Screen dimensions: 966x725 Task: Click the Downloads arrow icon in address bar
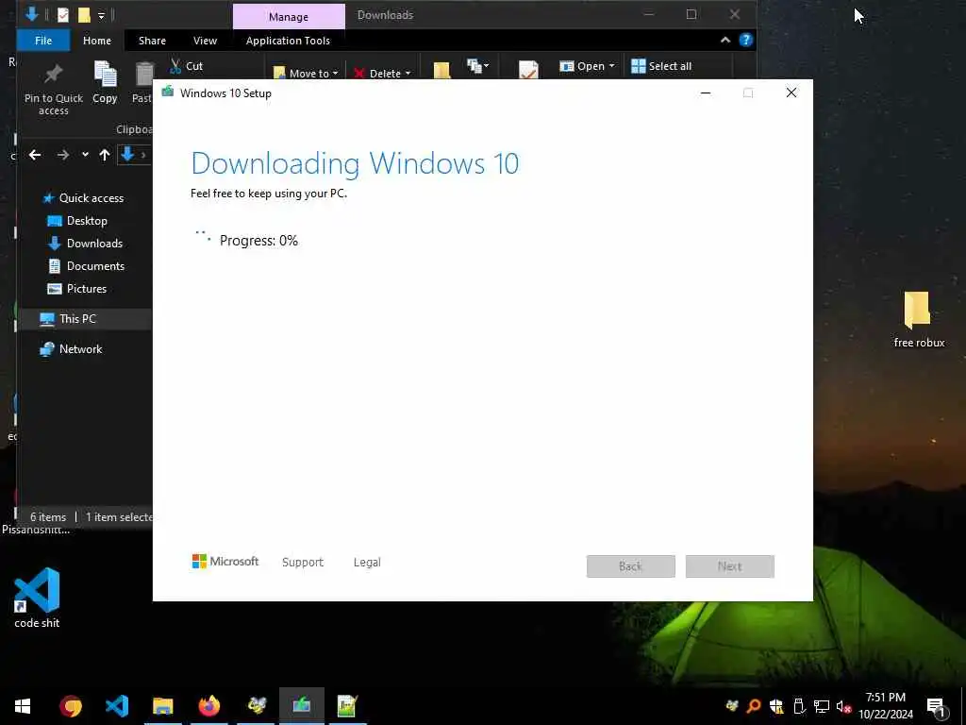(x=127, y=154)
